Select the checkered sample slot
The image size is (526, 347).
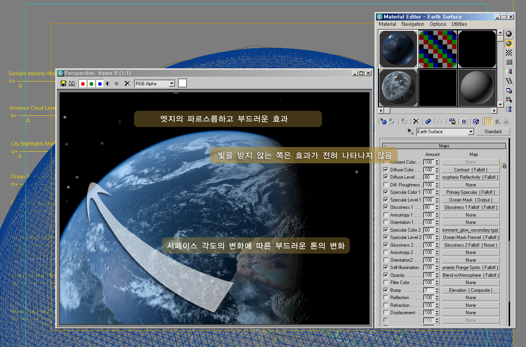[437, 49]
